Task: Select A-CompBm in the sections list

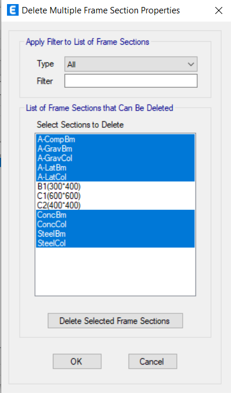Action: pos(115,139)
